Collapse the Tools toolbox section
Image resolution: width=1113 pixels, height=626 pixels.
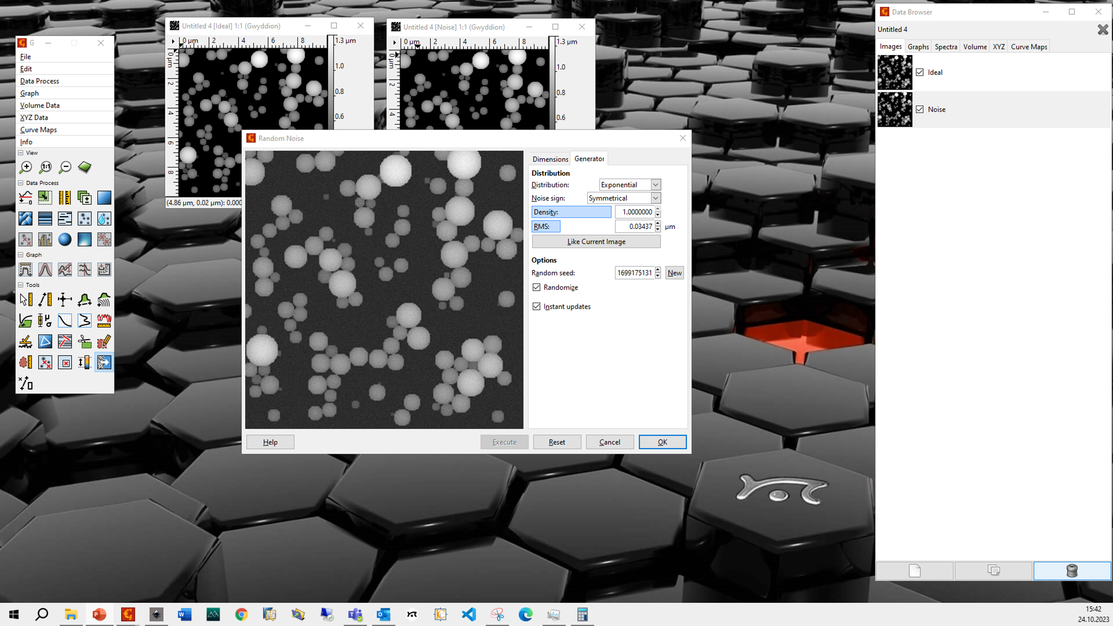(x=20, y=285)
